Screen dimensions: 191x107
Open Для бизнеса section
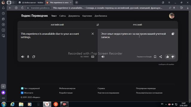tap(101, 16)
